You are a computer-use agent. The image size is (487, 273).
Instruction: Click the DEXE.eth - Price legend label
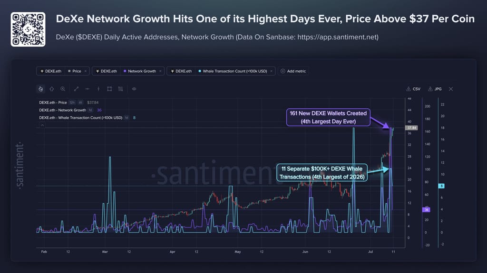pyautogui.click(x=53, y=103)
